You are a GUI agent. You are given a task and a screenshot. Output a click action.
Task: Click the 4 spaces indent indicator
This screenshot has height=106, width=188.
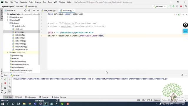157,100
